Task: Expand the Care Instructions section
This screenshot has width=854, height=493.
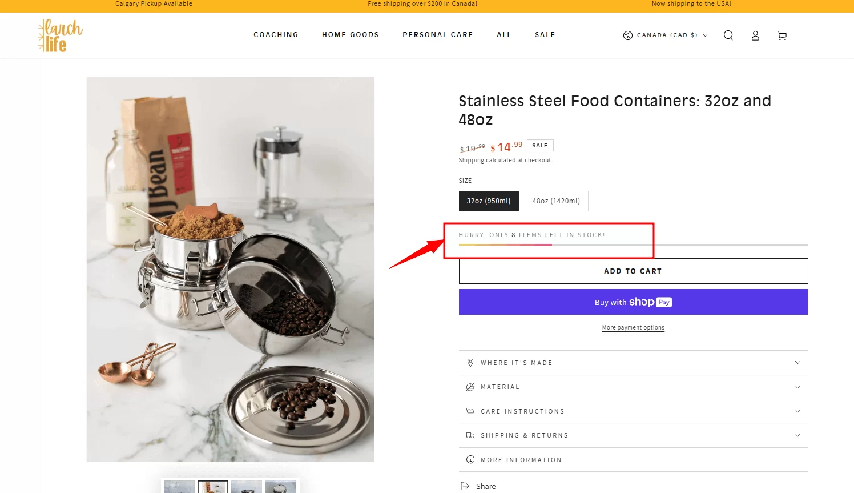Action: pyautogui.click(x=633, y=411)
